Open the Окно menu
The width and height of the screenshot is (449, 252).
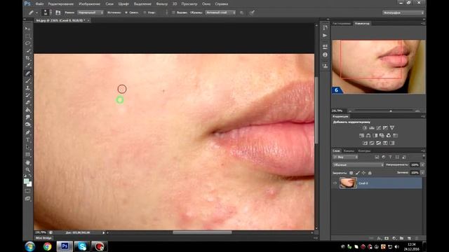[x=206, y=4]
